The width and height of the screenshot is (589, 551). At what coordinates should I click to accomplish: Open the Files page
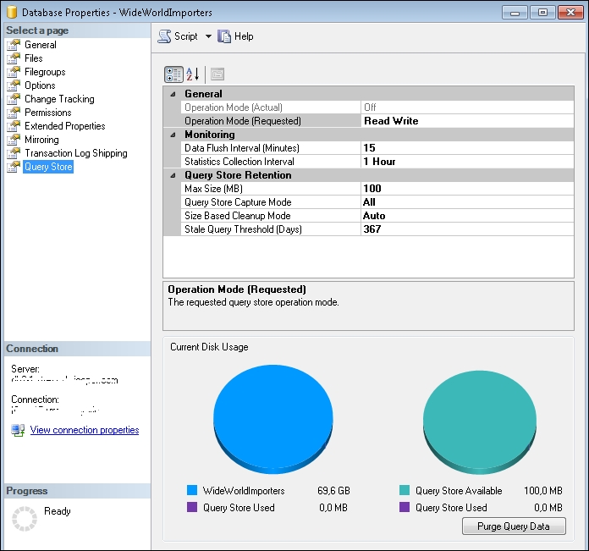coord(34,58)
